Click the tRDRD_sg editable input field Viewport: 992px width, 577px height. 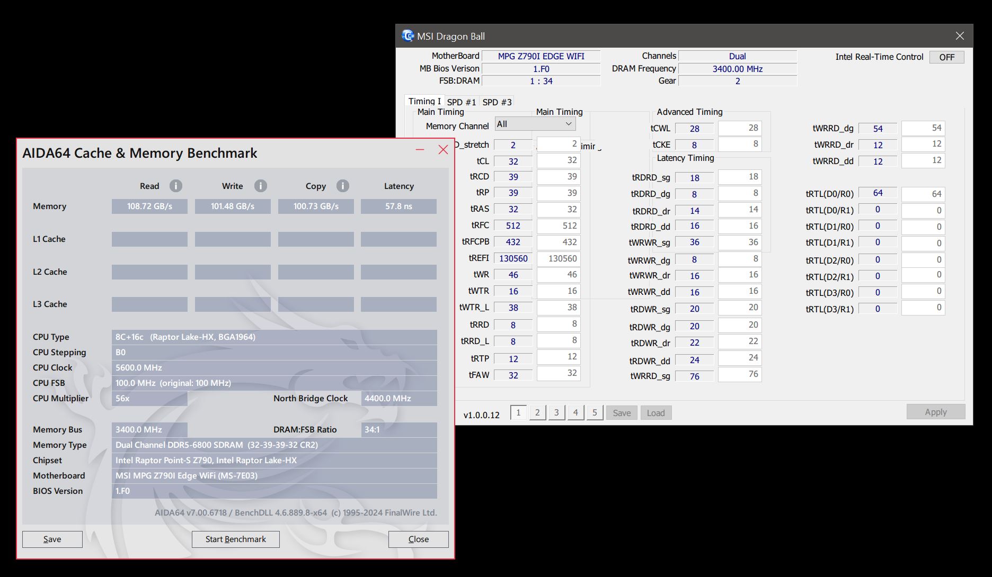[x=740, y=177]
